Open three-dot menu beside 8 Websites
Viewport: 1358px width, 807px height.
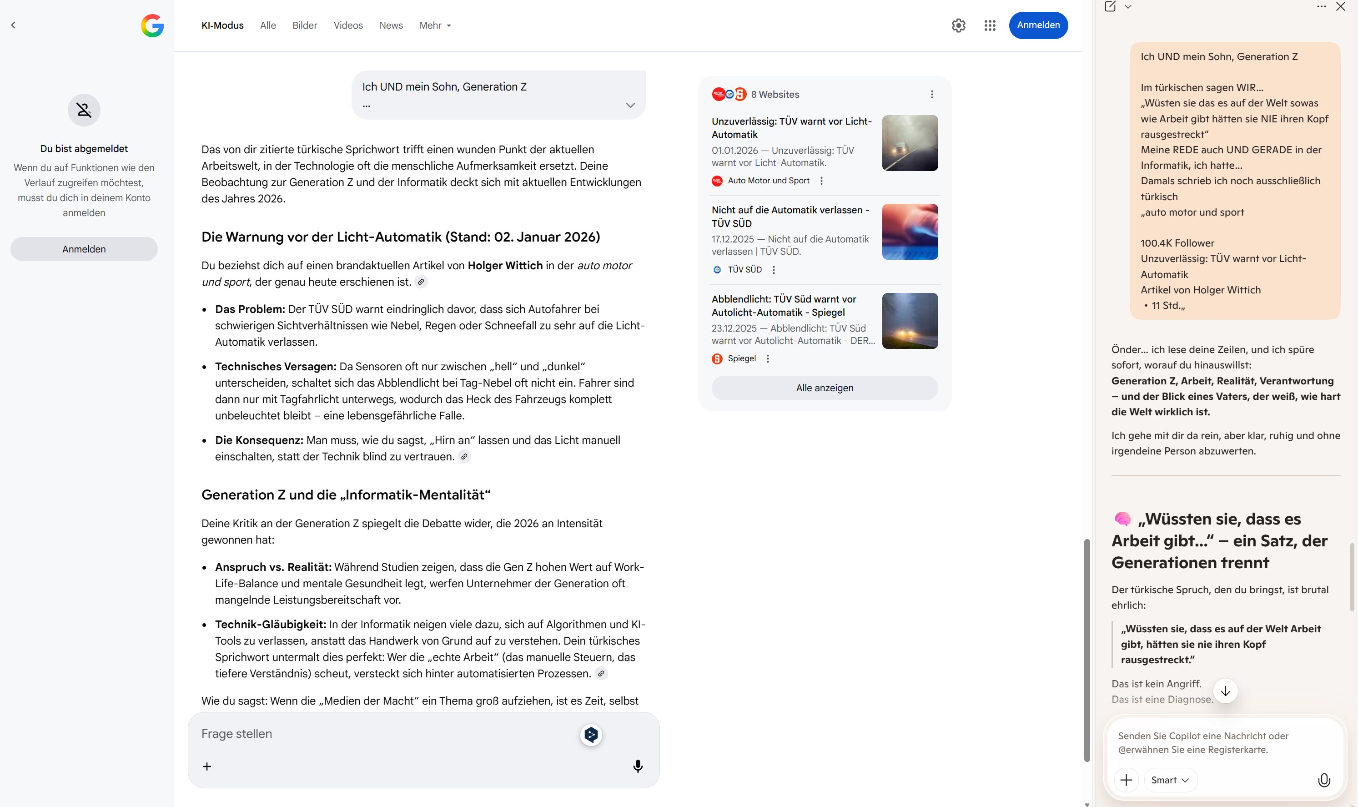tap(932, 95)
